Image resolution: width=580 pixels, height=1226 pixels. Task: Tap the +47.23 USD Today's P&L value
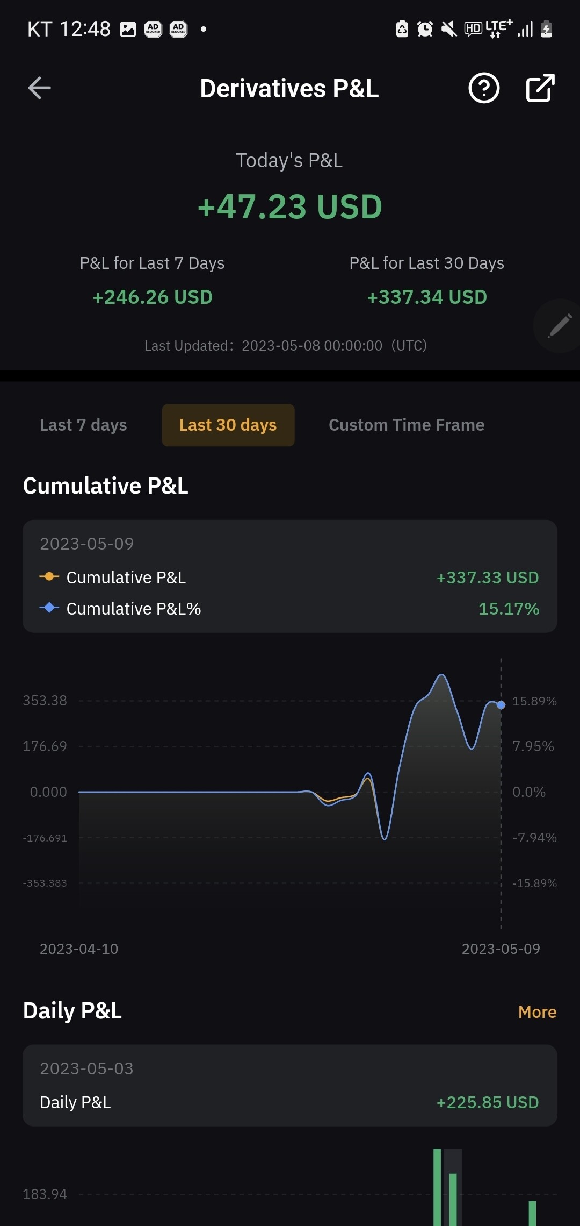pos(290,207)
